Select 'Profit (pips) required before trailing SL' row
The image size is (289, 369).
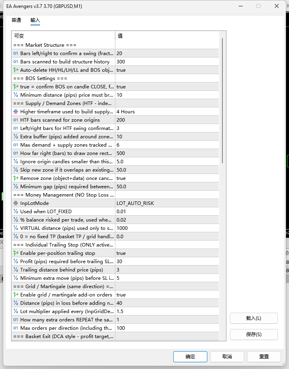[115, 262]
